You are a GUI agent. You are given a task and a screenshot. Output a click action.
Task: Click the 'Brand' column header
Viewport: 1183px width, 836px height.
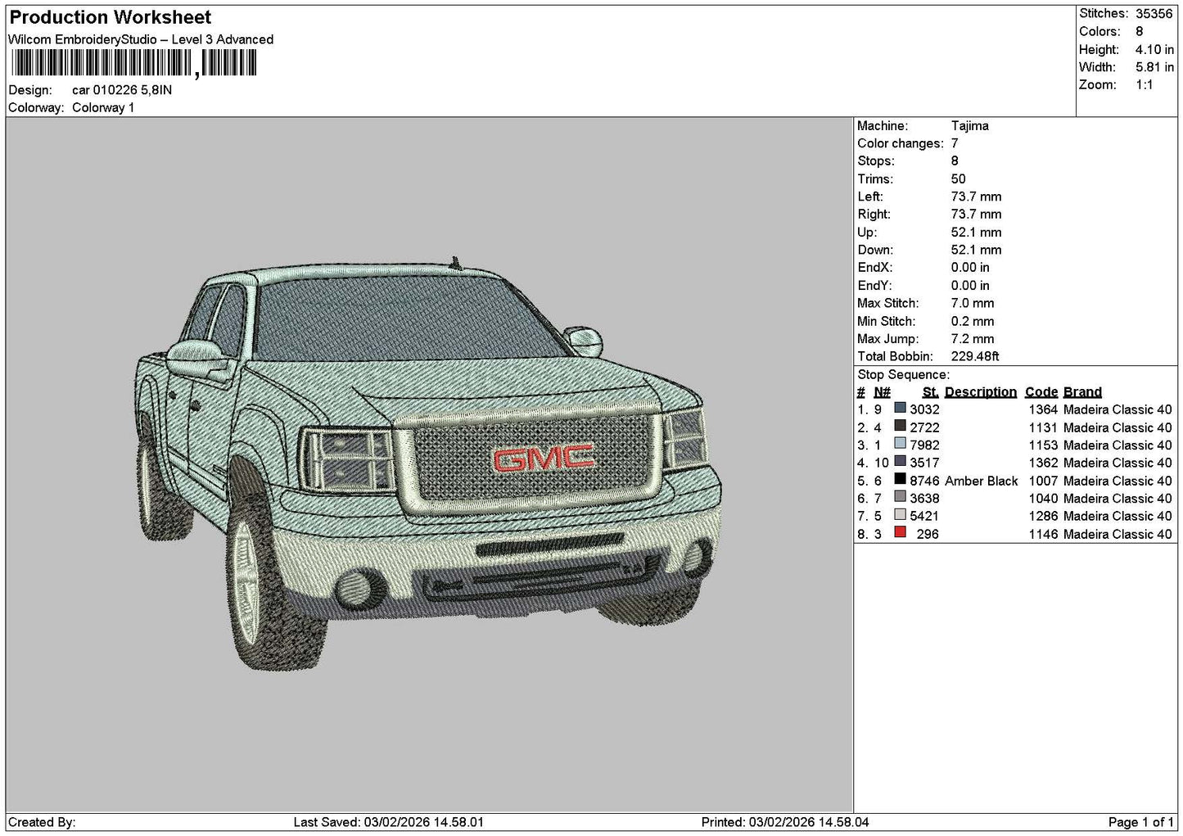pos(1082,392)
